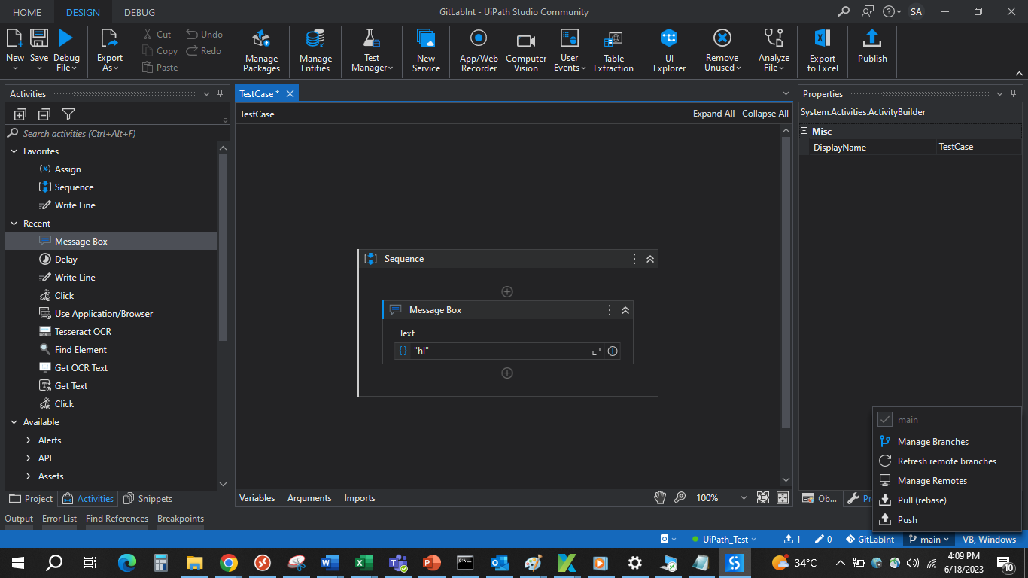Image resolution: width=1028 pixels, height=578 pixels.
Task: Select the pan hand tool
Action: pos(660,497)
